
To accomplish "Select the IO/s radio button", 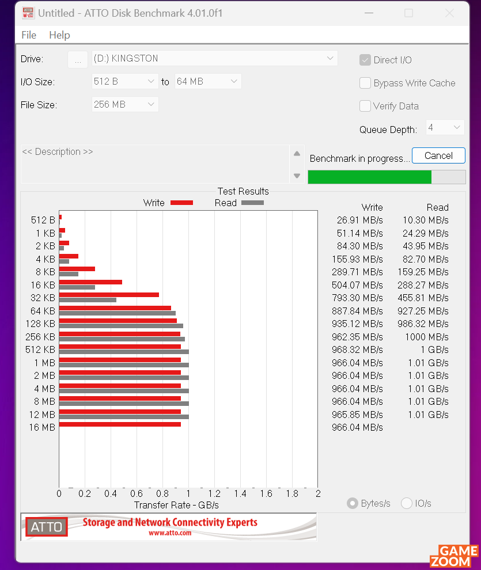I will point(407,503).
